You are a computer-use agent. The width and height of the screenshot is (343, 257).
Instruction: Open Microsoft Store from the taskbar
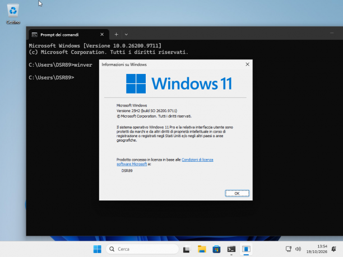point(216,249)
